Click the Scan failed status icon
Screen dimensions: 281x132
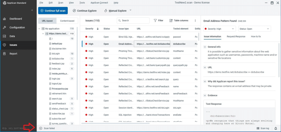tap(41, 128)
